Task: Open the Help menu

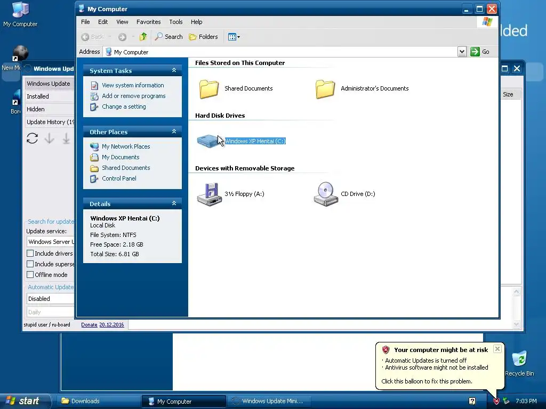Action: [x=196, y=22]
